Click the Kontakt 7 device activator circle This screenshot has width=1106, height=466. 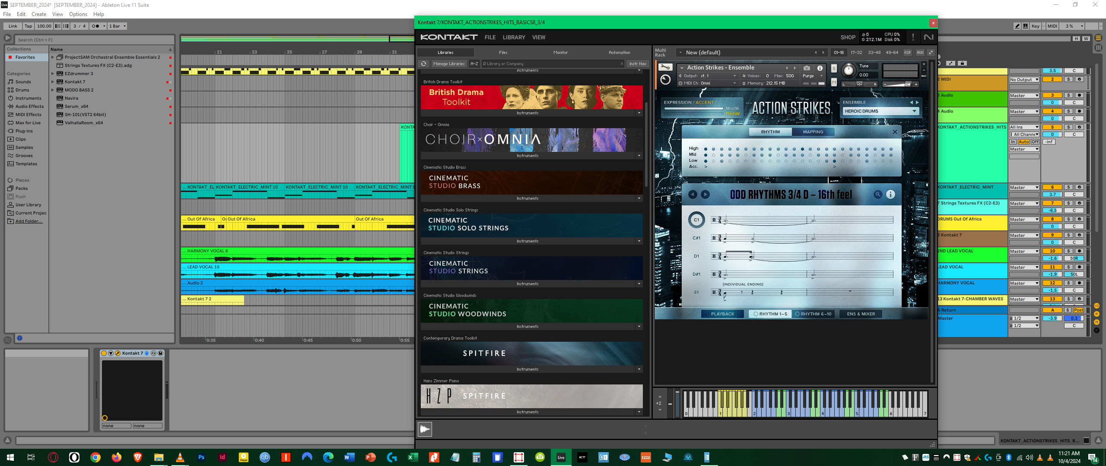(x=104, y=353)
